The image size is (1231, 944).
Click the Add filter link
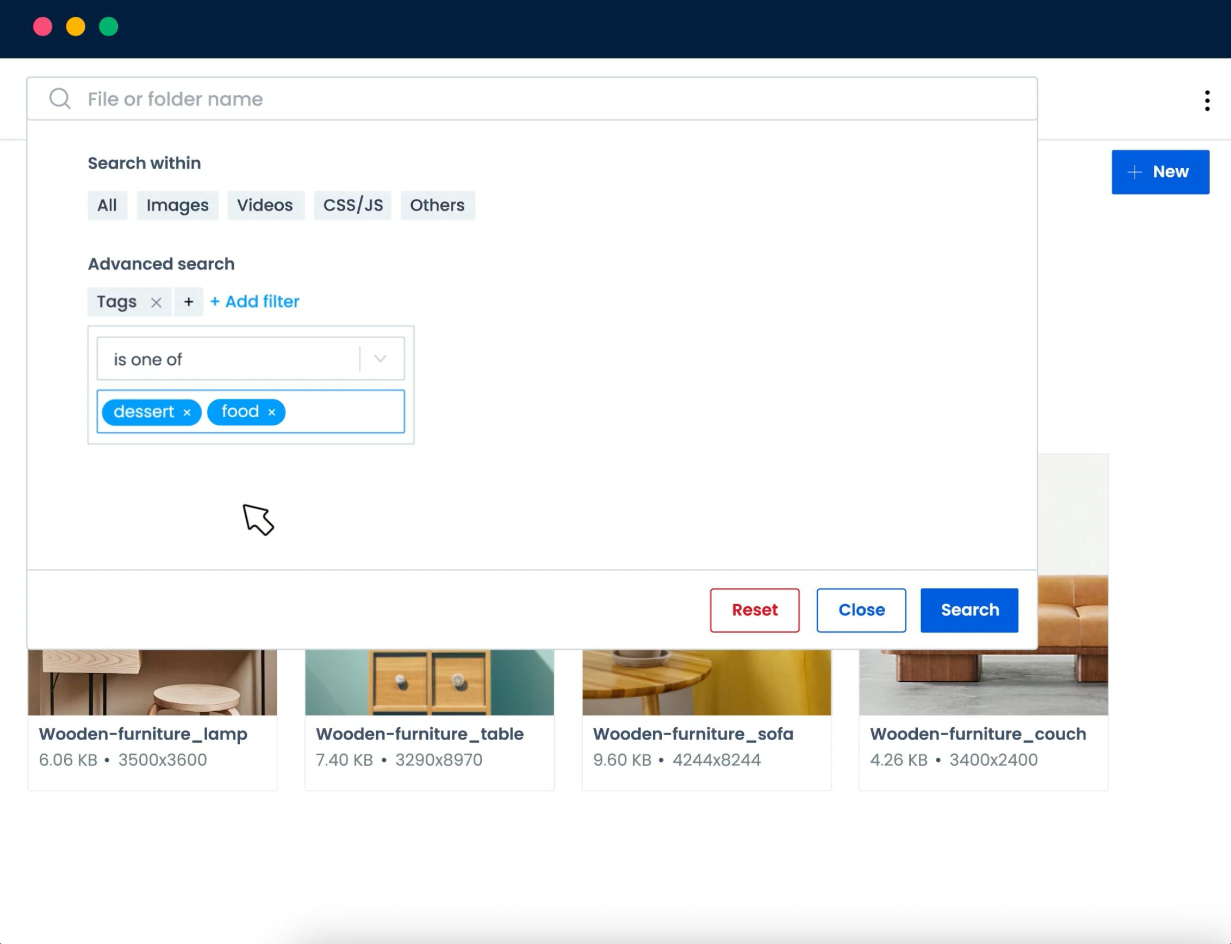tap(255, 302)
